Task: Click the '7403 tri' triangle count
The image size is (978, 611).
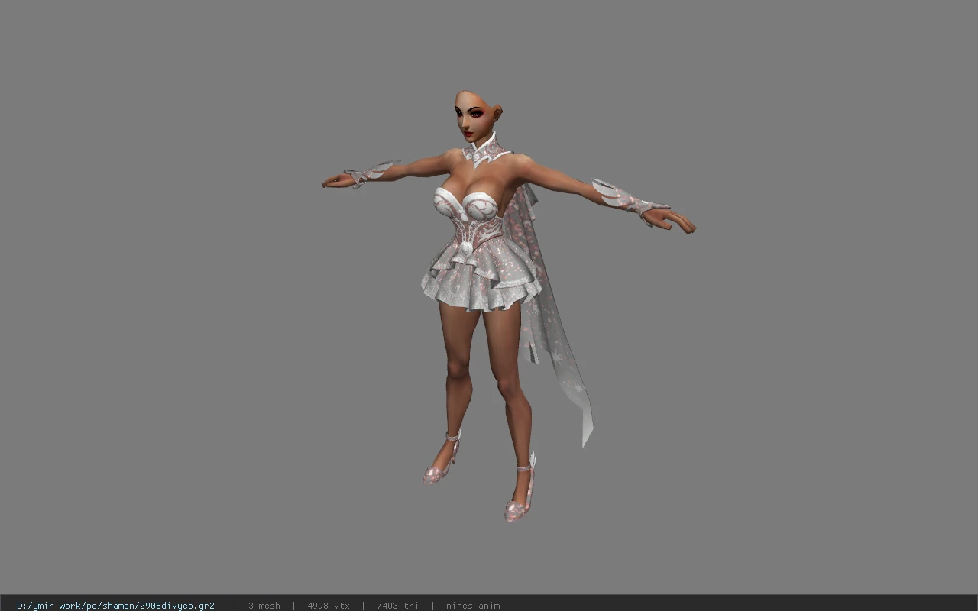Action: point(397,606)
